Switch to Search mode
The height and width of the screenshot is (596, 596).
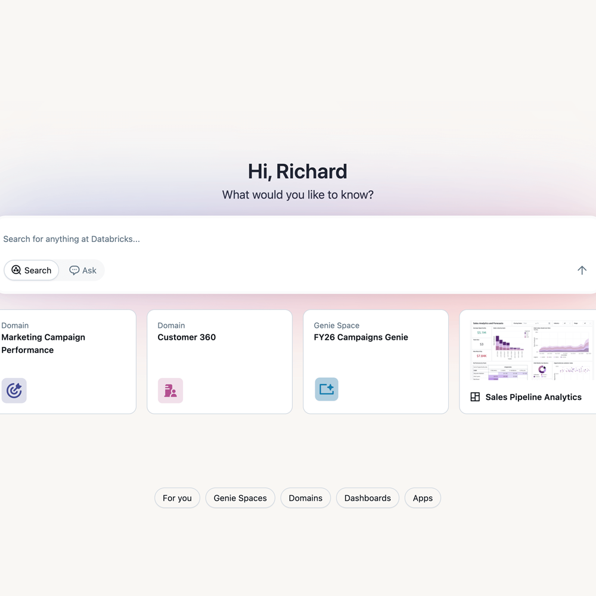31,270
